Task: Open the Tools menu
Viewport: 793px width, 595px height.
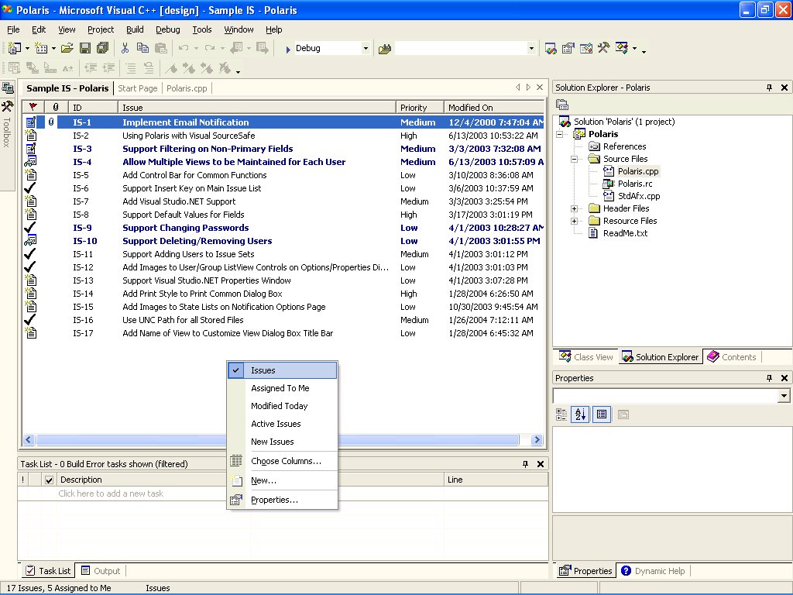Action: [x=202, y=30]
